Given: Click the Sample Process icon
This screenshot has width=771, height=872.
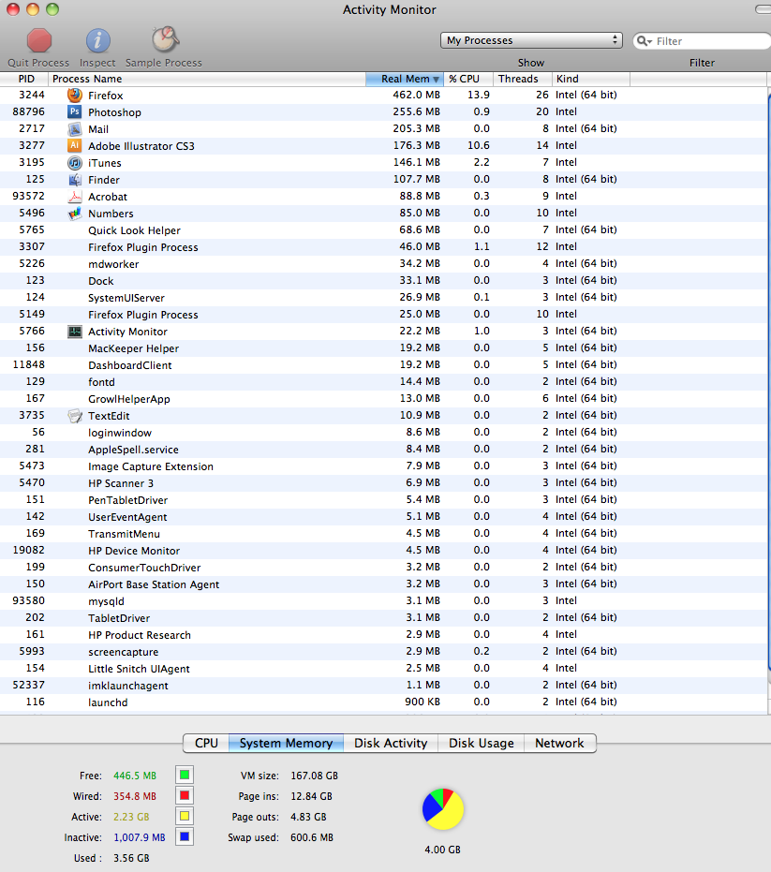Looking at the screenshot, I should pyautogui.click(x=165, y=39).
